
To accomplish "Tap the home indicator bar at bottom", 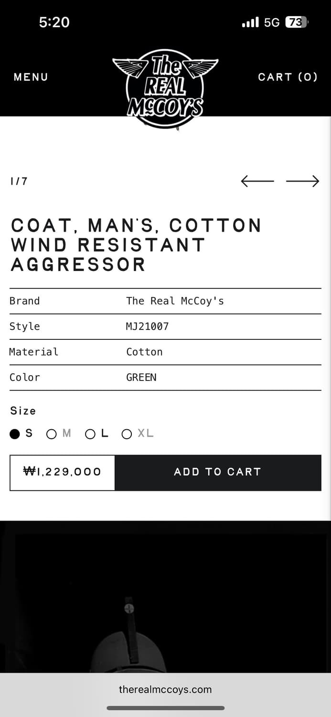I will tap(165, 708).
